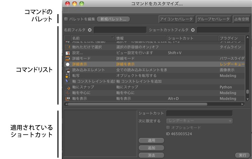
Task: Clear the ショートカットフィルタ with its X icon
Action: click(x=193, y=30)
